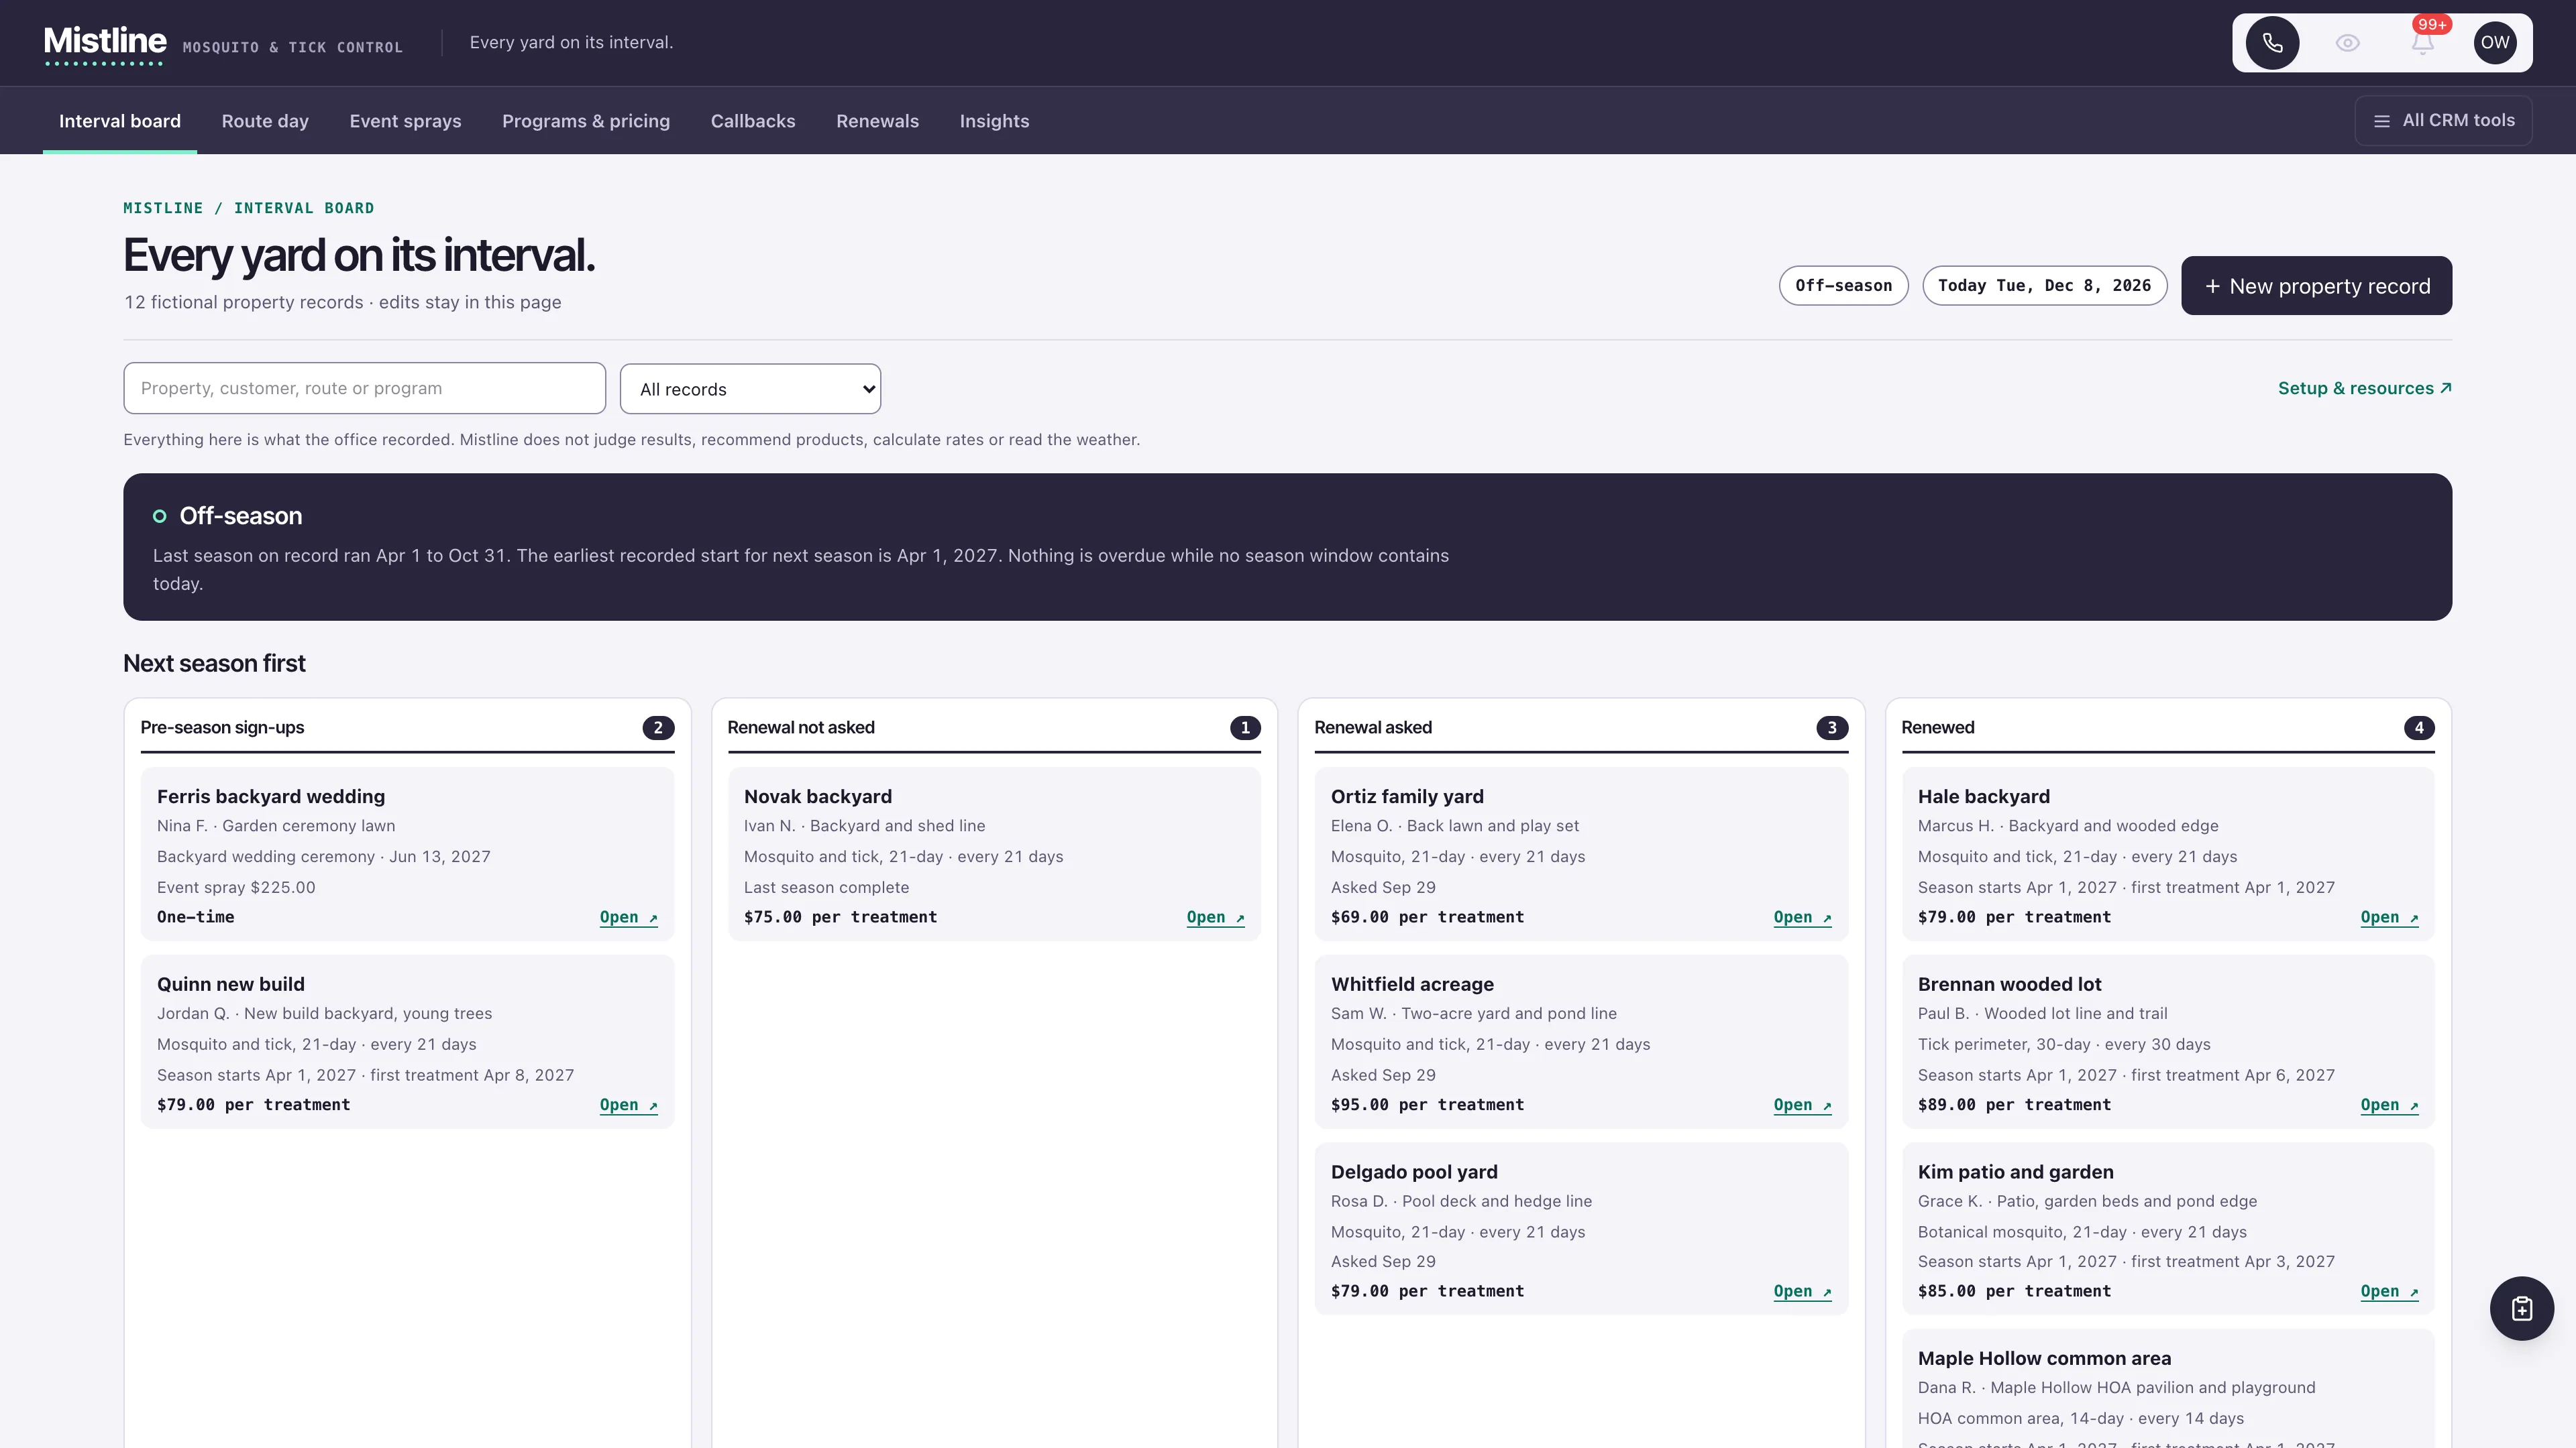
Task: Go to the Callbacks tab
Action: 753,121
